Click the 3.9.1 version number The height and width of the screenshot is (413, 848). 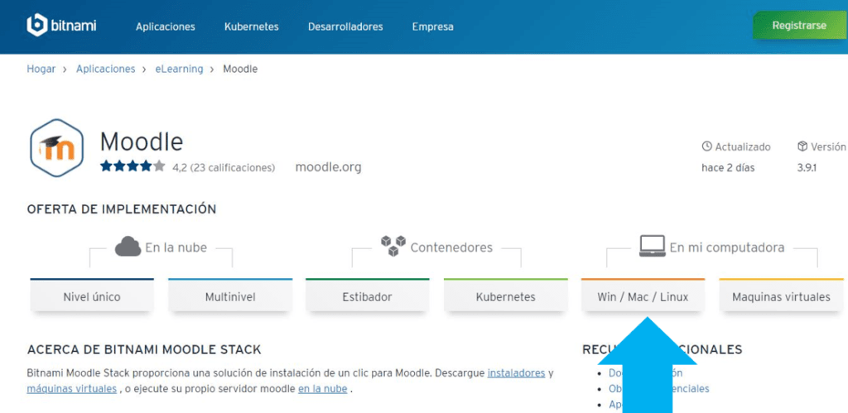[x=807, y=167]
